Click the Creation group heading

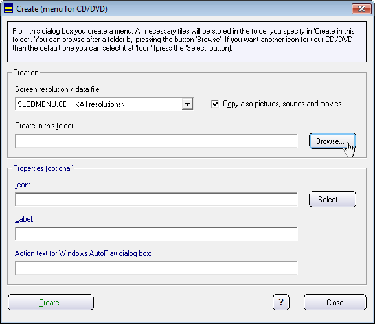click(x=26, y=73)
